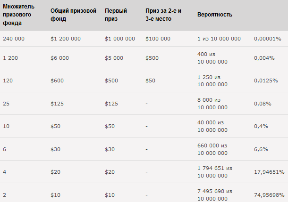The height and width of the screenshot is (202, 288).
Task: Click the $125 total prize pool cell
Action: click(x=57, y=104)
